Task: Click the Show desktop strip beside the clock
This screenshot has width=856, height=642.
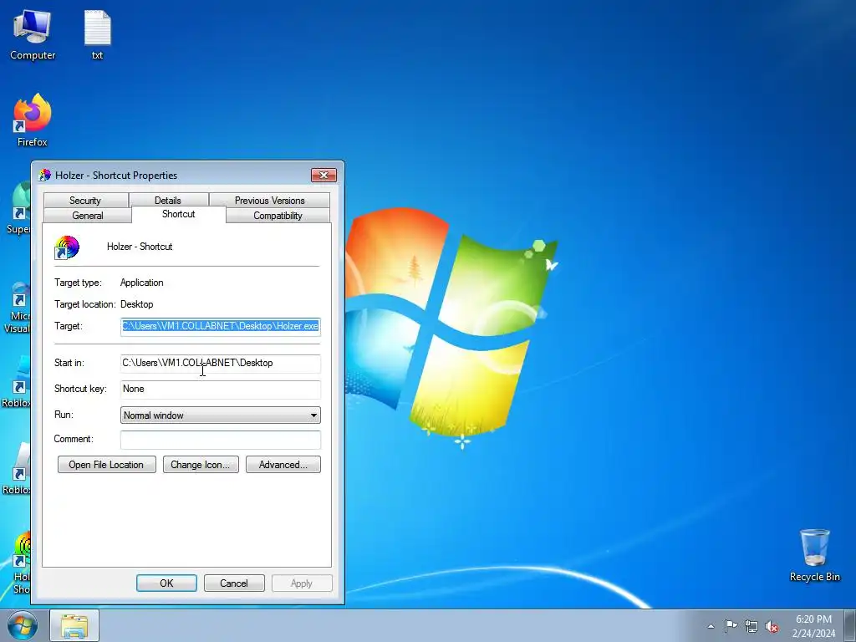Action: click(x=850, y=625)
